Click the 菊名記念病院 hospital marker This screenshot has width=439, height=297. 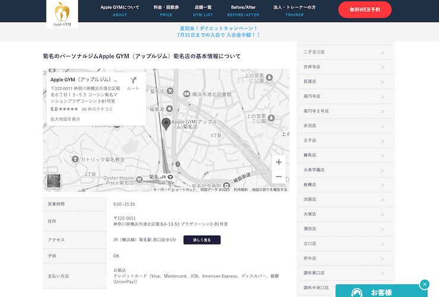(226, 185)
